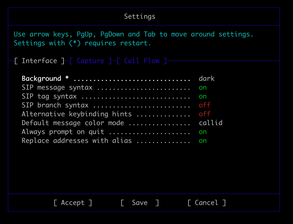293x224 pixels.
Task: Switch to the Capture tab
Action: 90,61
